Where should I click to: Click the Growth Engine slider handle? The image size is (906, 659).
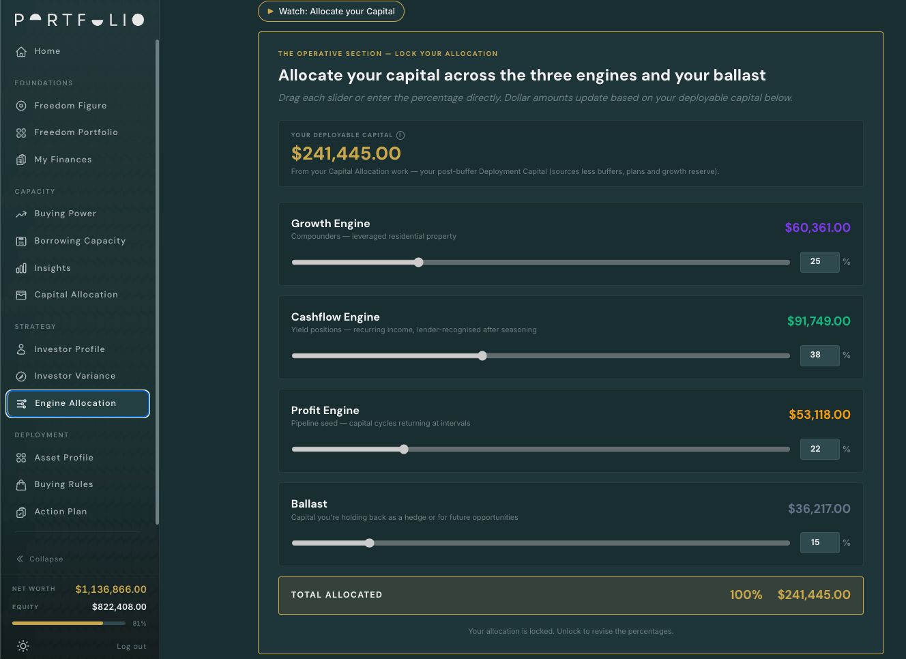[419, 262]
